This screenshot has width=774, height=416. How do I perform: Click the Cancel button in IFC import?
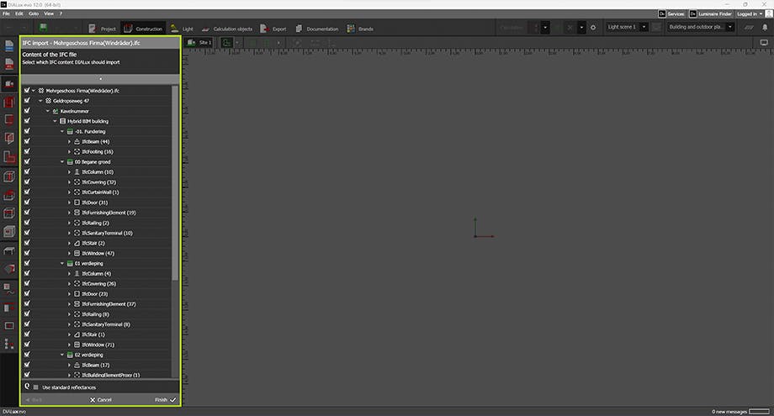[x=101, y=400]
